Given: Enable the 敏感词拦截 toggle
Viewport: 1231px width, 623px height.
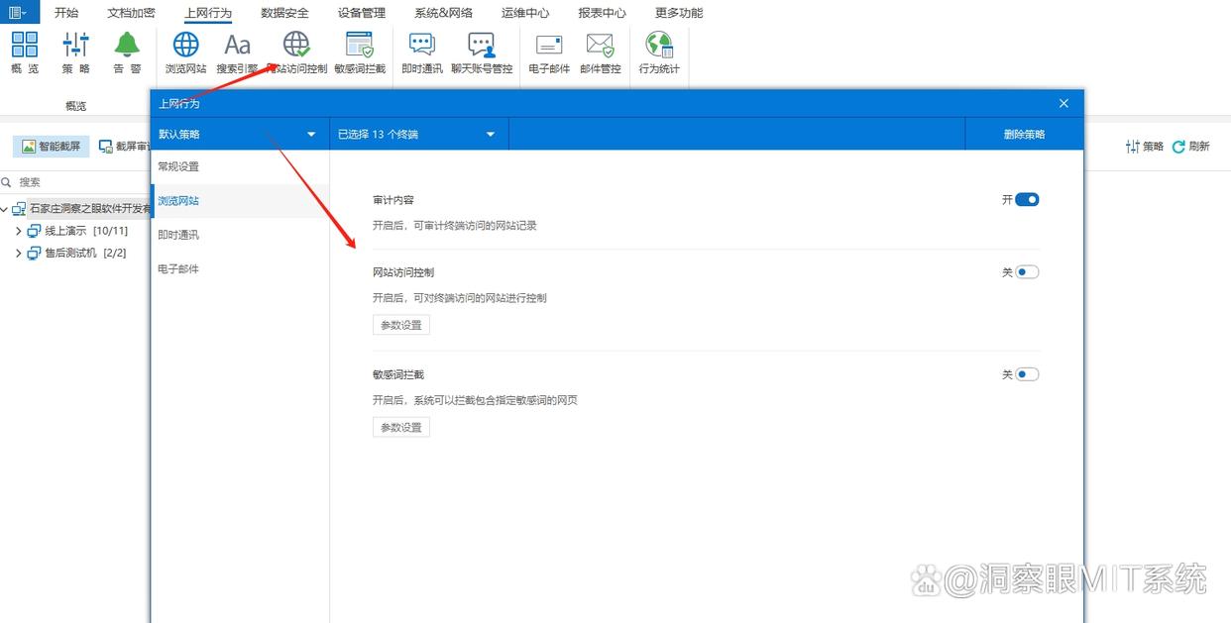Looking at the screenshot, I should (x=1027, y=373).
